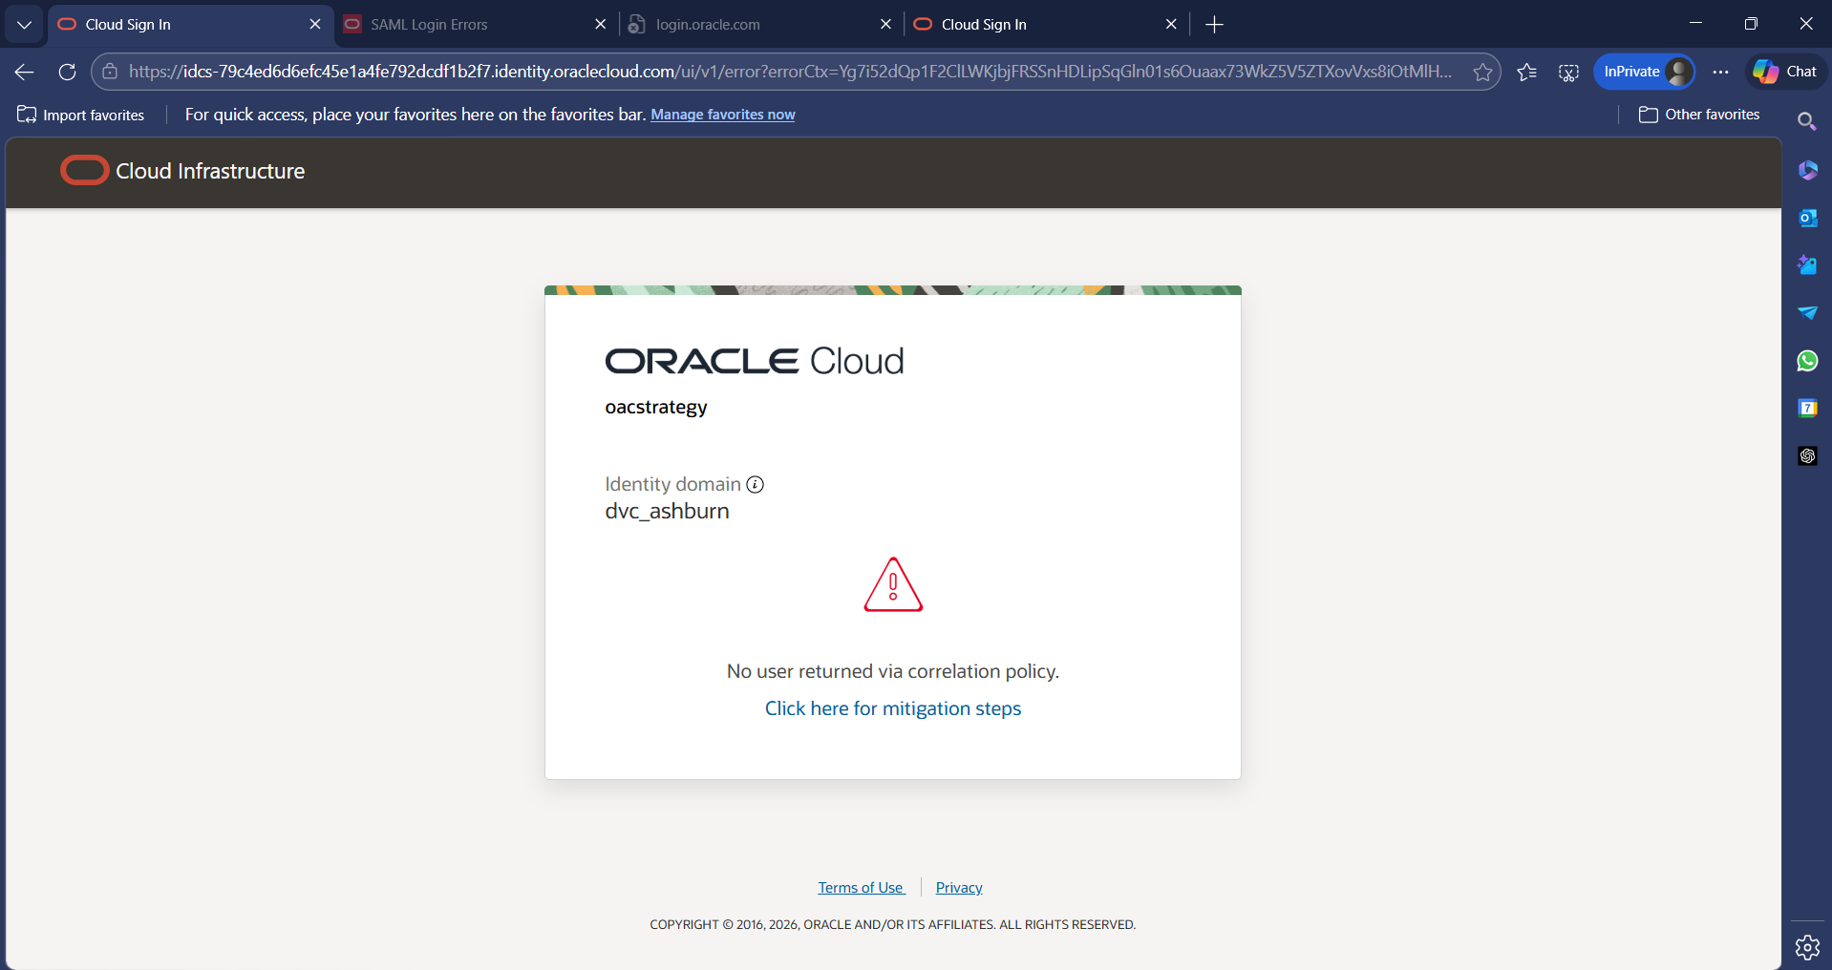Viewport: 1832px width, 970px height.
Task: Click the tenancy name oacstrategy
Action: (656, 408)
